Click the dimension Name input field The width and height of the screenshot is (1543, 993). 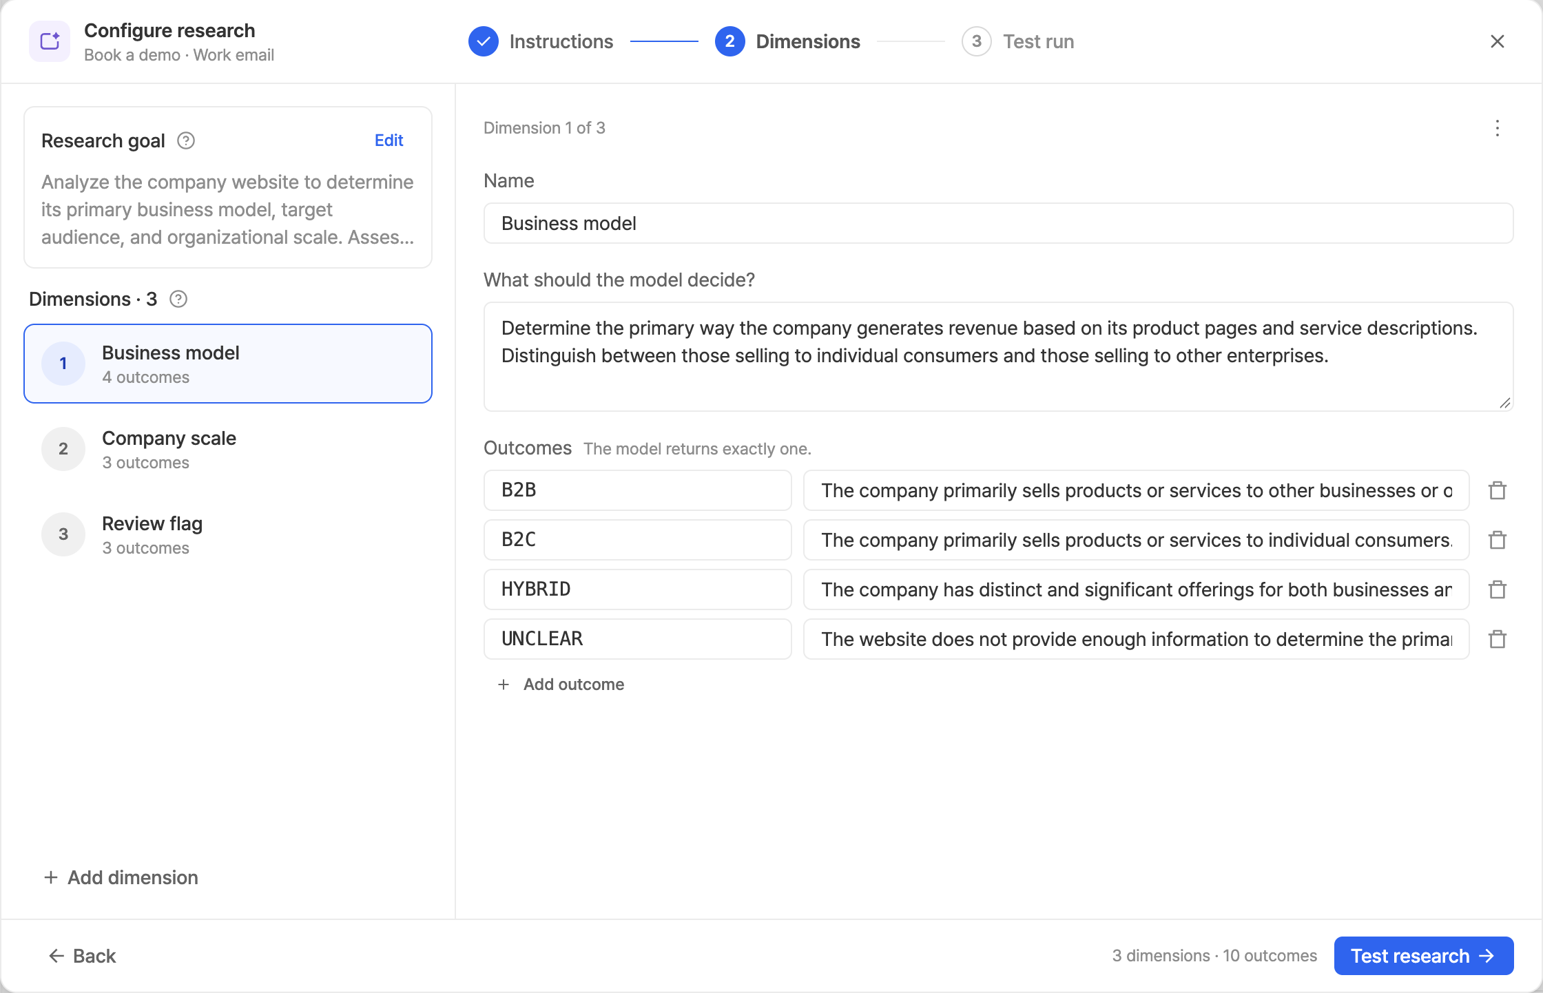pyautogui.click(x=998, y=223)
